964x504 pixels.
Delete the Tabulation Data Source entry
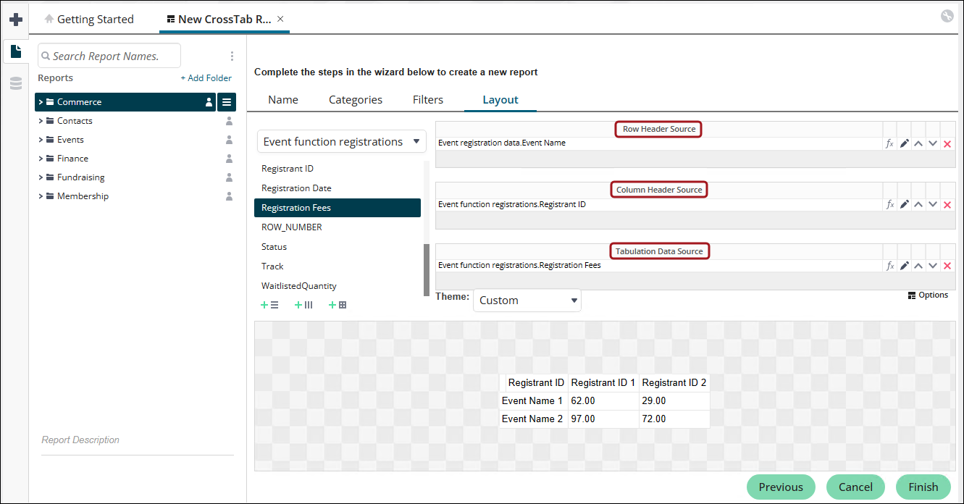point(947,266)
